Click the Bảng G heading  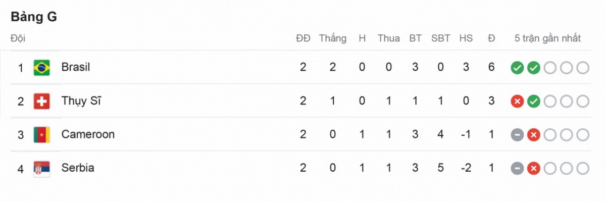pos(34,17)
